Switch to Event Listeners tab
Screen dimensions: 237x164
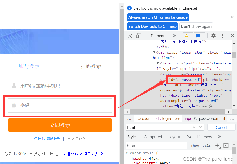click(199, 137)
